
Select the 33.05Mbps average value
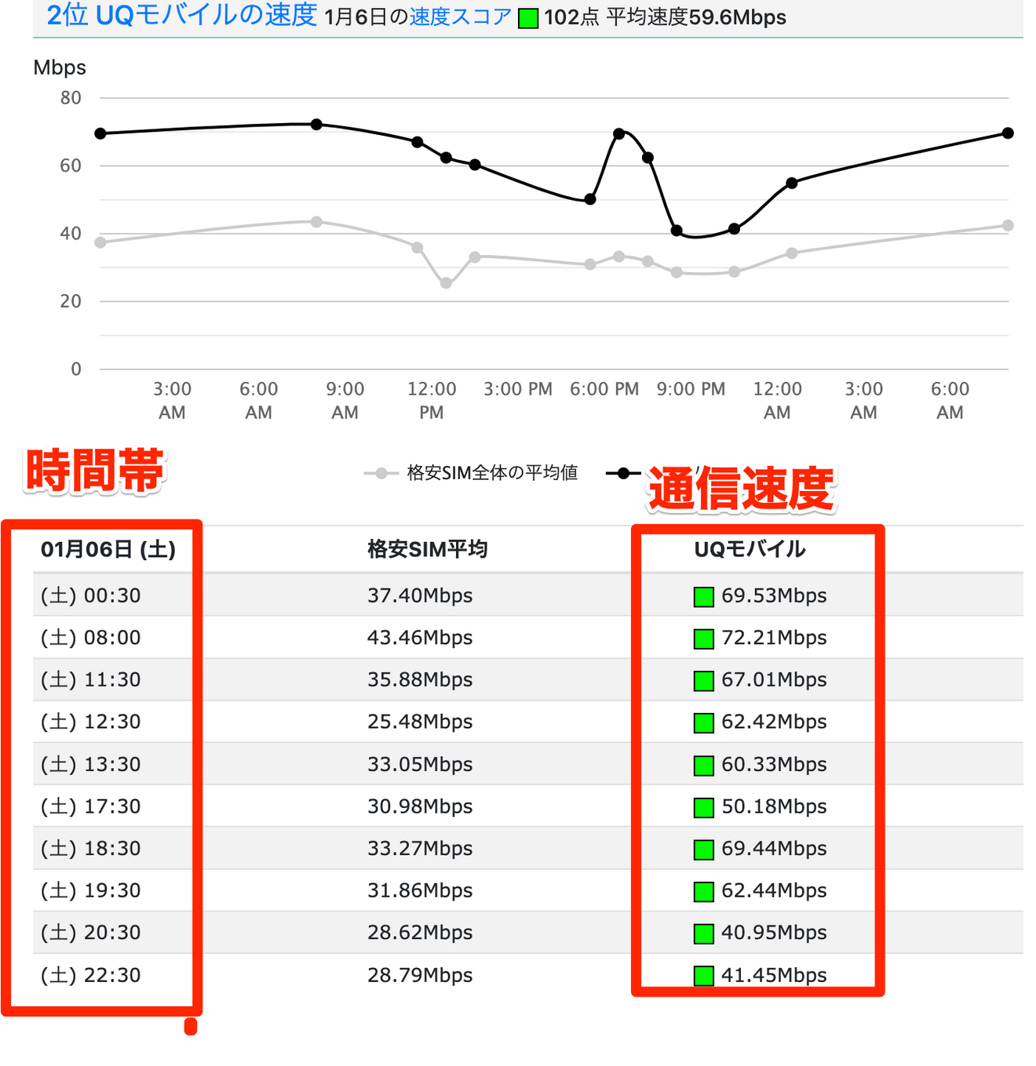(420, 764)
